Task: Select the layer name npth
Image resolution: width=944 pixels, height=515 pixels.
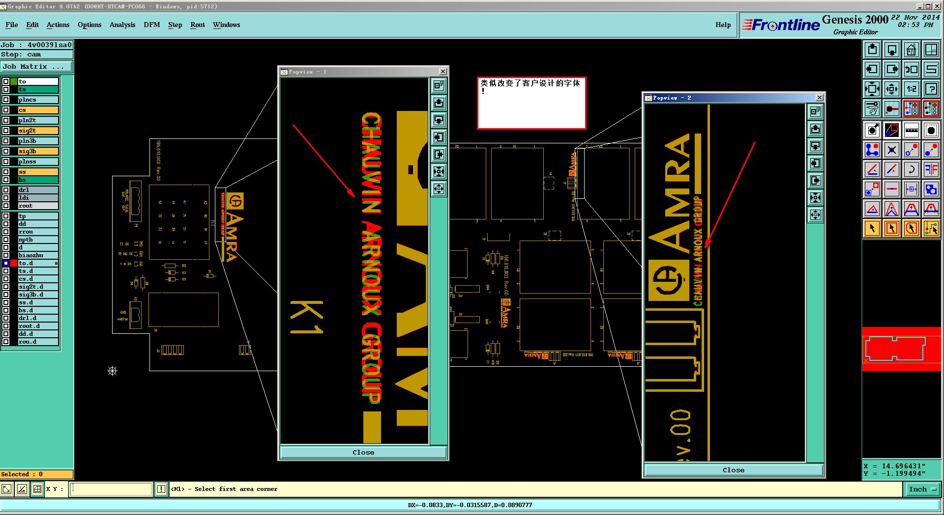Action: coord(38,240)
